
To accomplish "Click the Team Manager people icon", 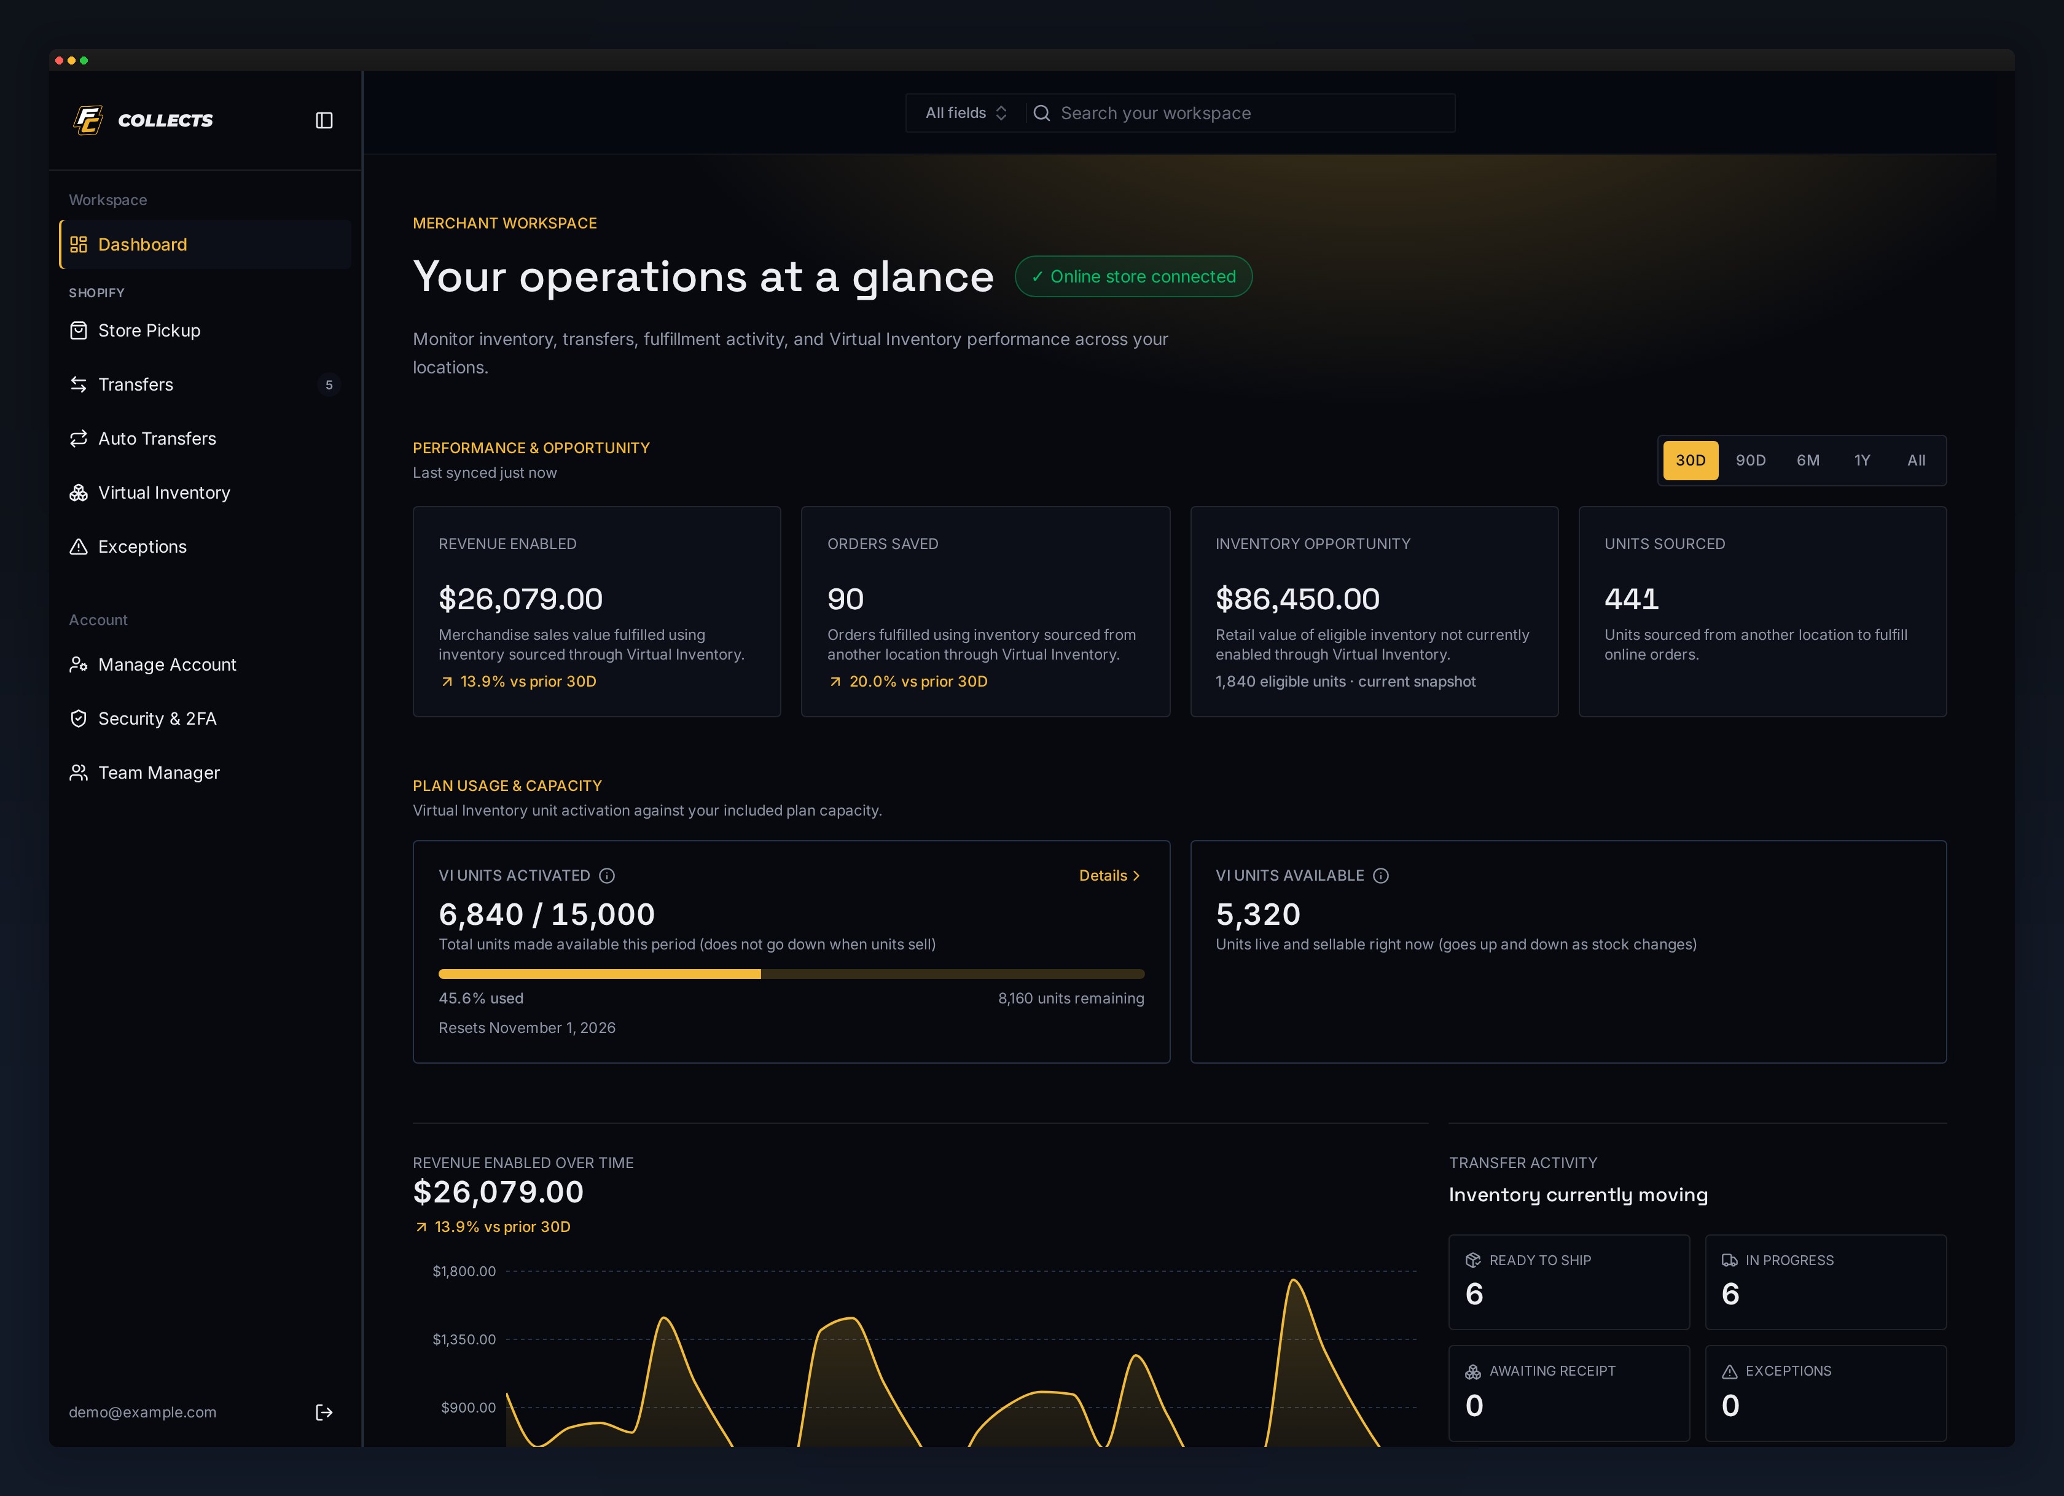I will tap(79, 773).
